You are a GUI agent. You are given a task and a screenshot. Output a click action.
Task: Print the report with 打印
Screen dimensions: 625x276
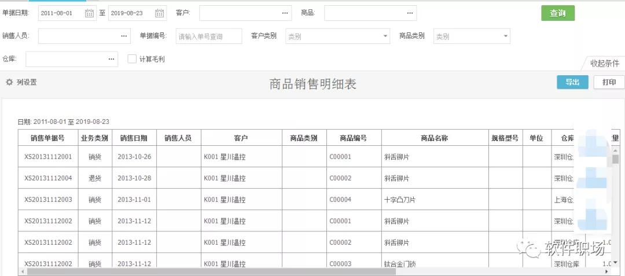click(609, 82)
